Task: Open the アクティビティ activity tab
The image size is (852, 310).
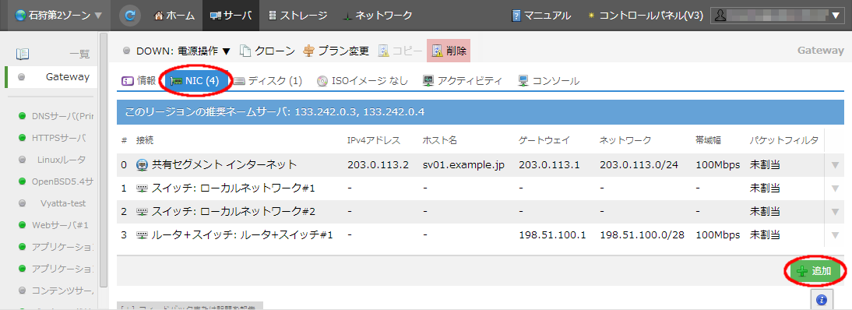Action: [x=463, y=81]
